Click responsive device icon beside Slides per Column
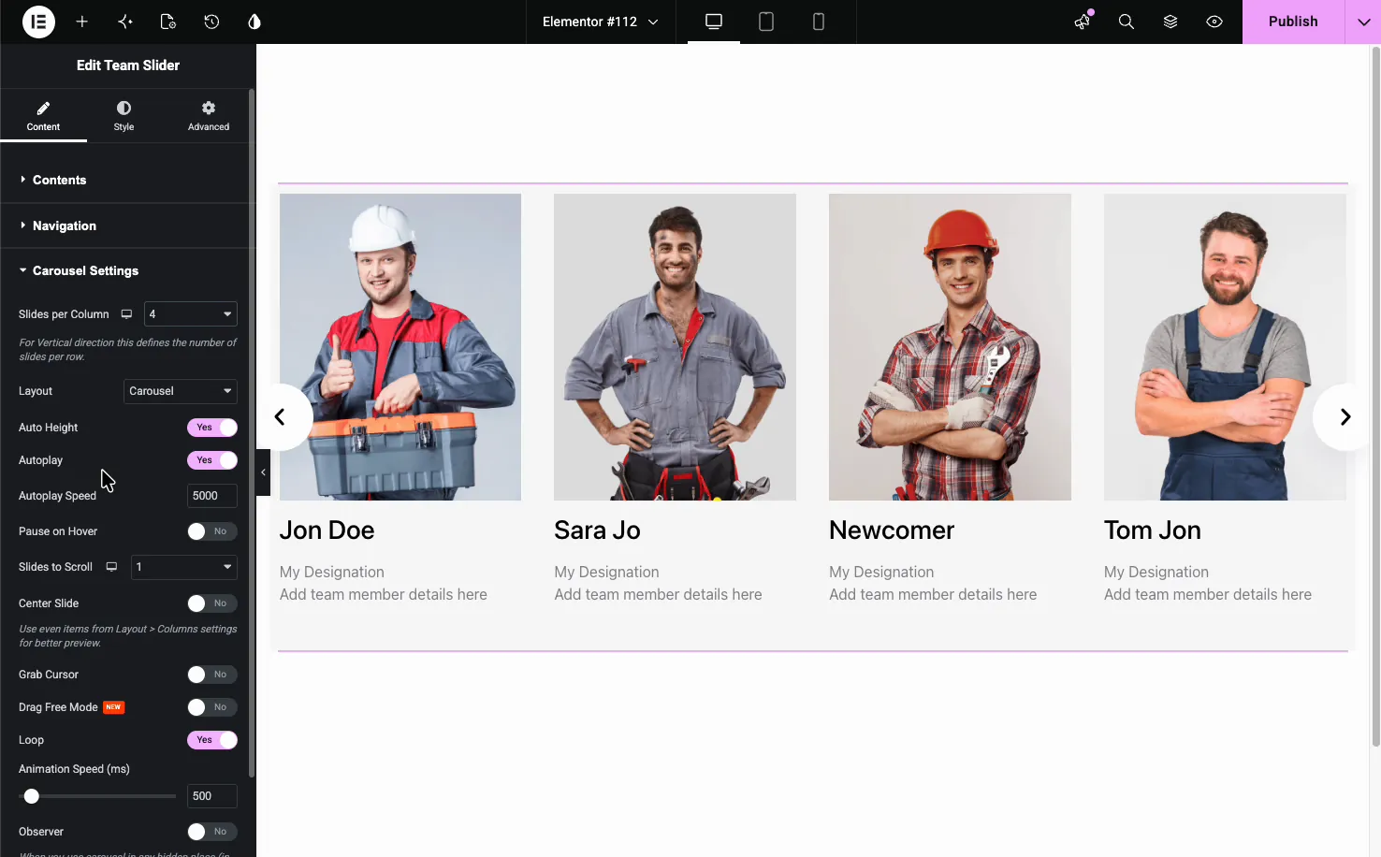Viewport: 1381px width, 857px height. [x=126, y=314]
